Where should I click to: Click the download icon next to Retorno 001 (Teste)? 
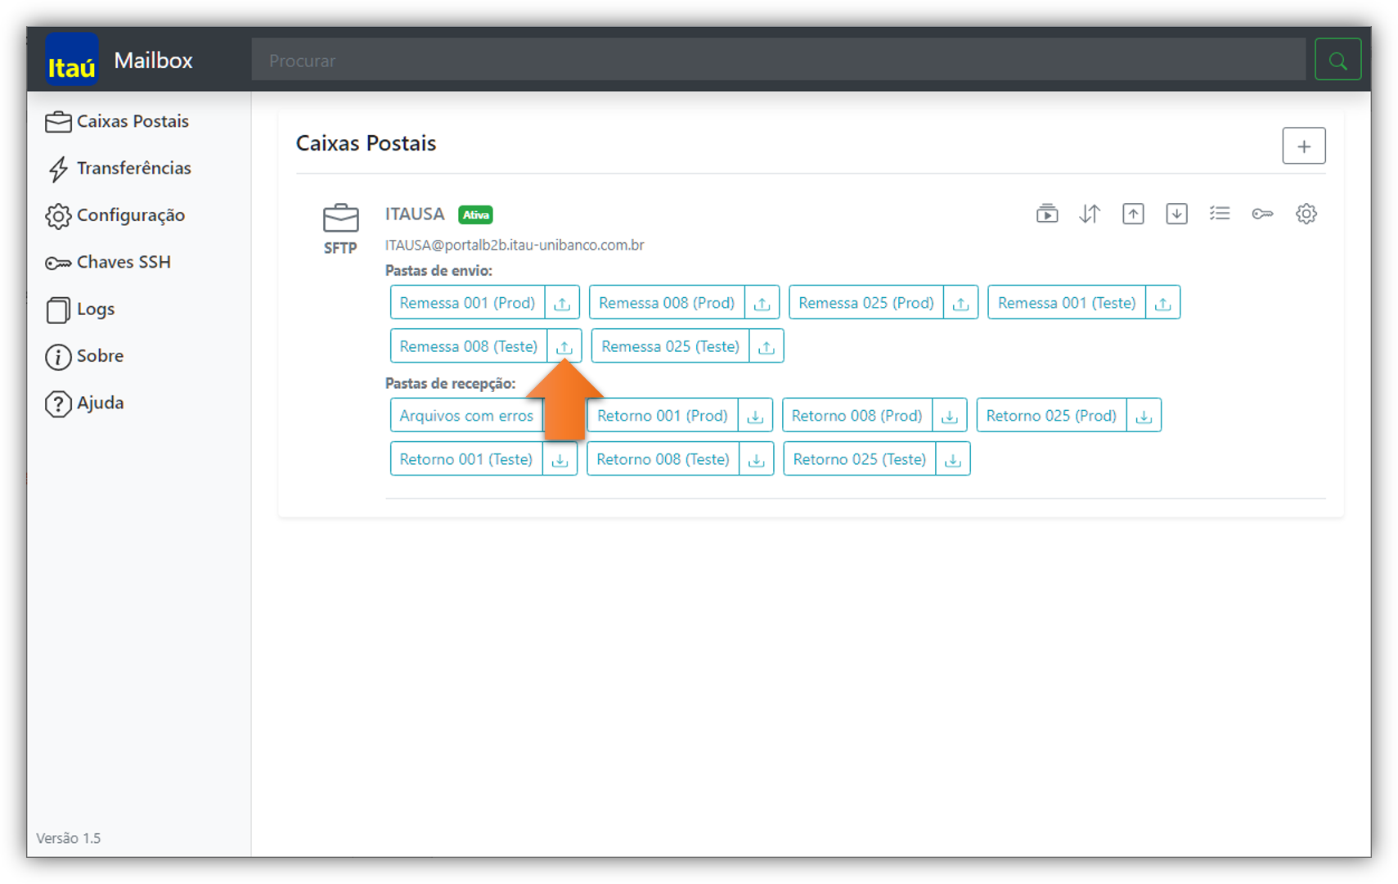[x=560, y=459]
